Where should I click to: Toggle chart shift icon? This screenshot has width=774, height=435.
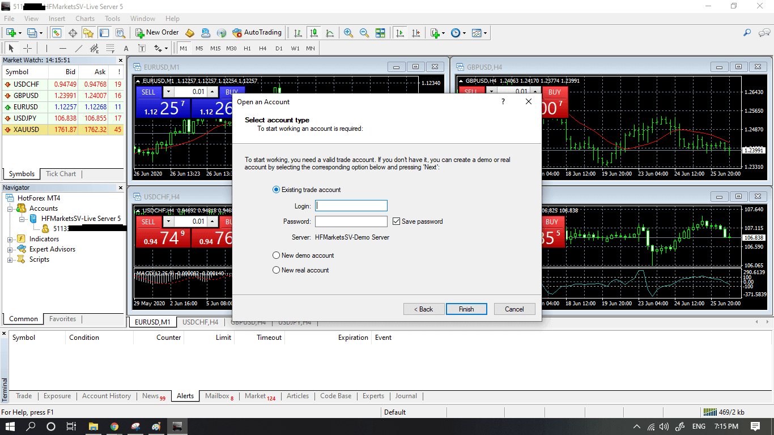point(416,33)
